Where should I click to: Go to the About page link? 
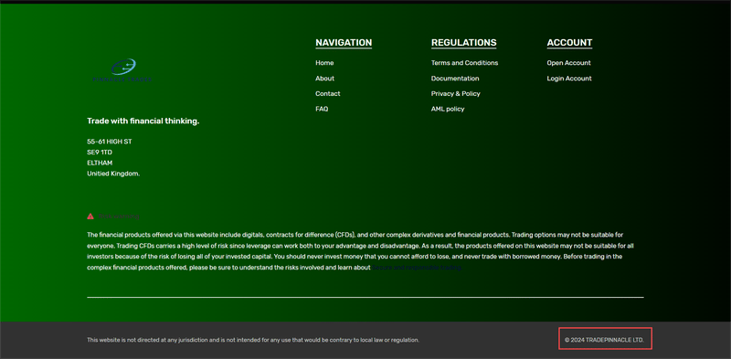coord(325,79)
